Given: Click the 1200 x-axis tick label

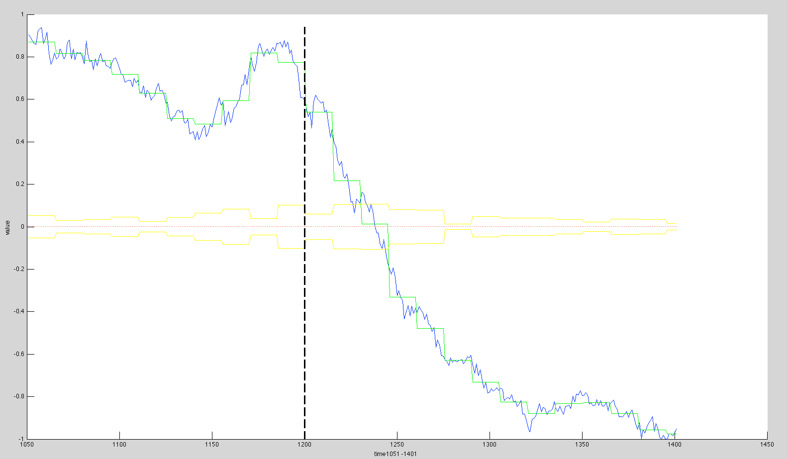Looking at the screenshot, I should coord(304,445).
